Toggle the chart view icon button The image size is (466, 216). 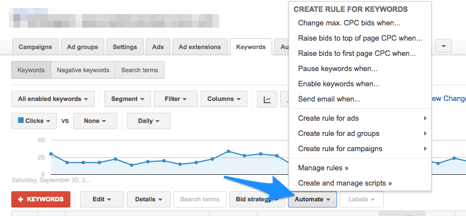(267, 99)
